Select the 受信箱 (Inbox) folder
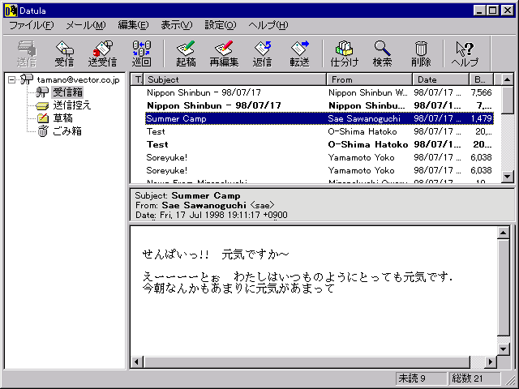519x389 pixels. coord(67,92)
